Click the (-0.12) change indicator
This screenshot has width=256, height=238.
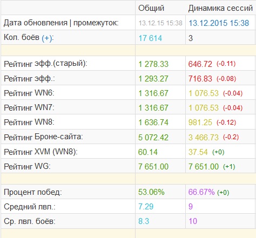pyautogui.click(x=226, y=123)
